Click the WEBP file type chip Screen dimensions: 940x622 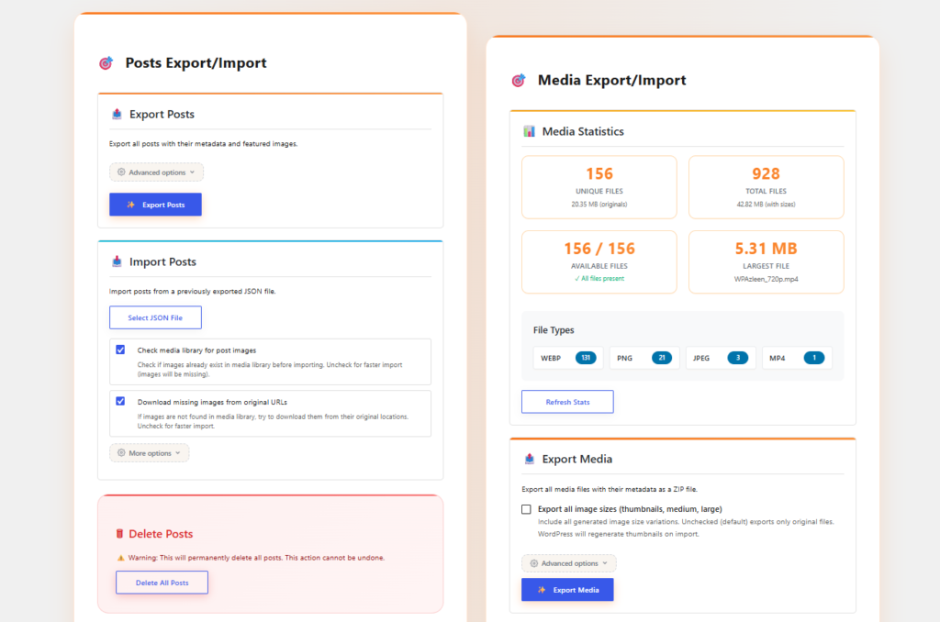[568, 359]
